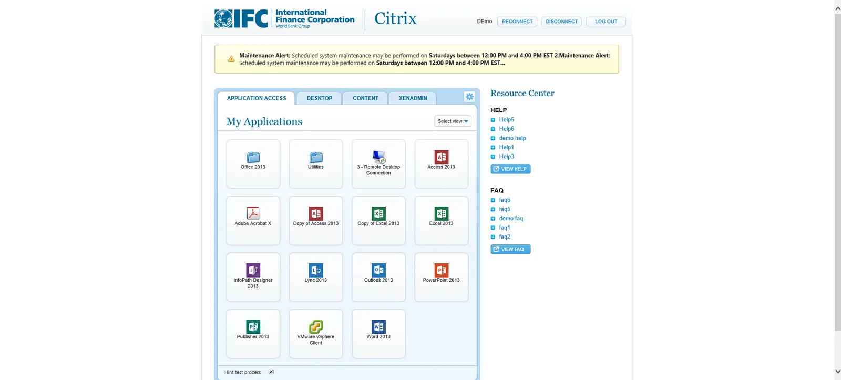Screen dimensions: 841x380
Task: Click the Log Out button
Action: pyautogui.click(x=606, y=22)
